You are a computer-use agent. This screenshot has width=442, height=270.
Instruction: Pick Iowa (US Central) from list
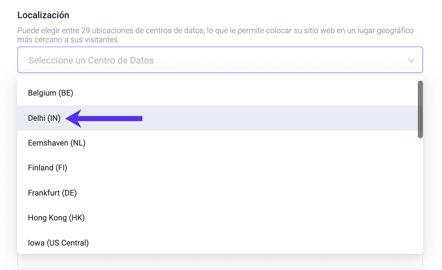click(58, 243)
